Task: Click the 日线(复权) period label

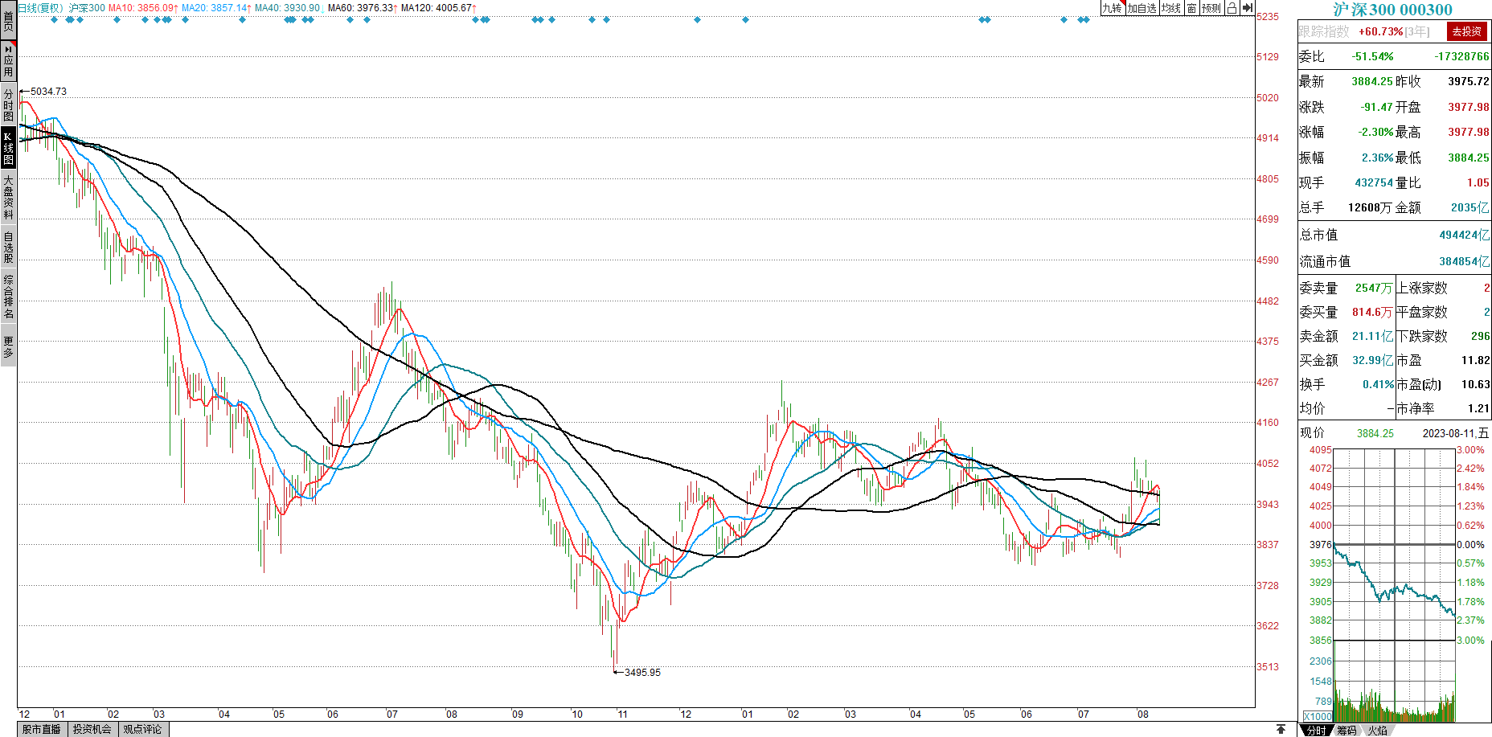Action: coord(40,8)
